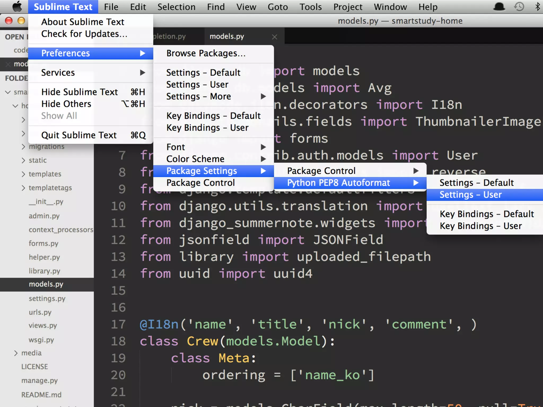
Task: Select Check for Updates…
Action: pyautogui.click(x=91, y=34)
